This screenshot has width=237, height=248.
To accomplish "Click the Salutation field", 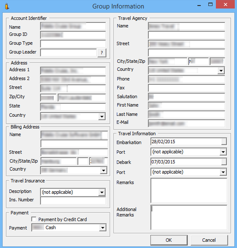I will pos(187,97).
